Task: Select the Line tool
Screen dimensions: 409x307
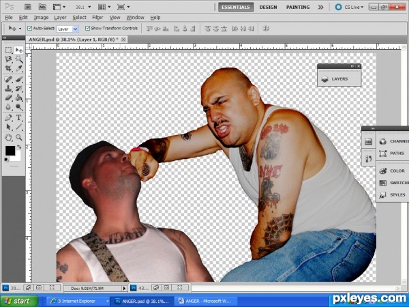Action: (19, 127)
